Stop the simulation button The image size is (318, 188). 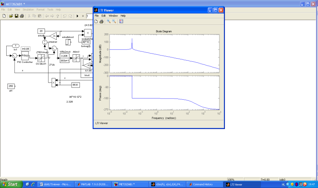[83, 16]
